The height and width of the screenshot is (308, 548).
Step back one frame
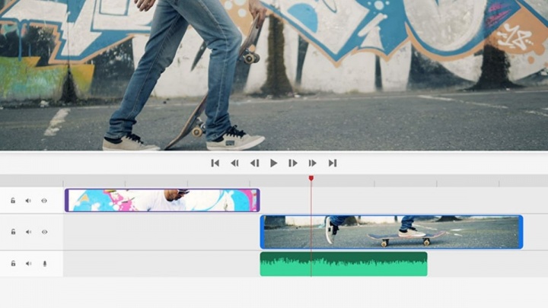[x=254, y=163]
